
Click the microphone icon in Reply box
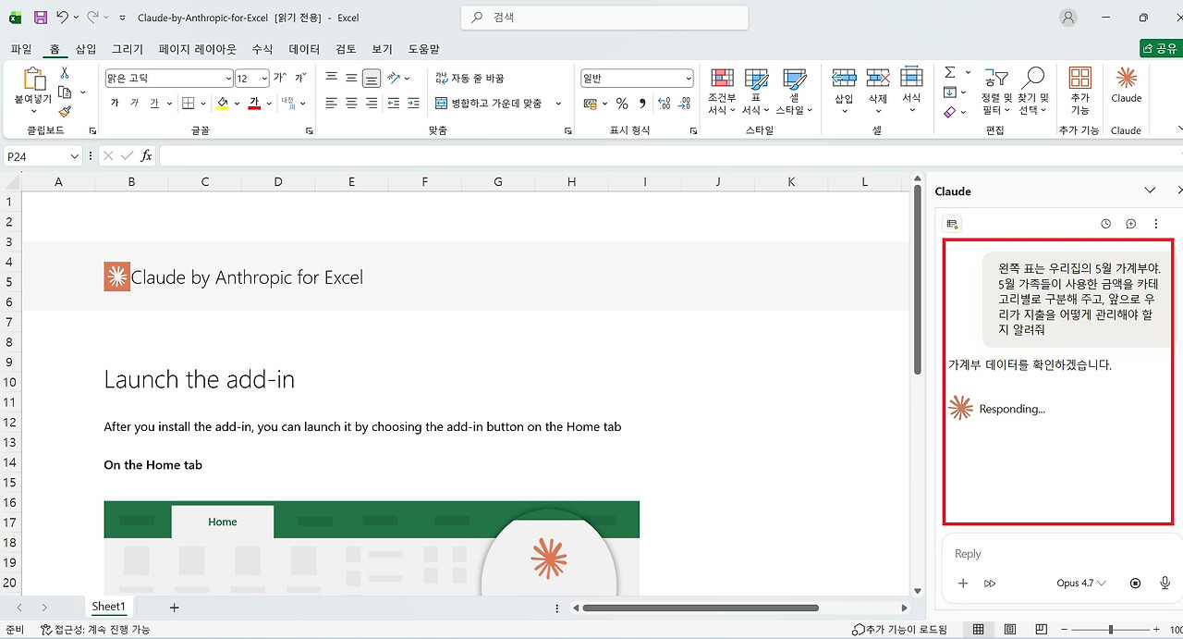click(1165, 584)
